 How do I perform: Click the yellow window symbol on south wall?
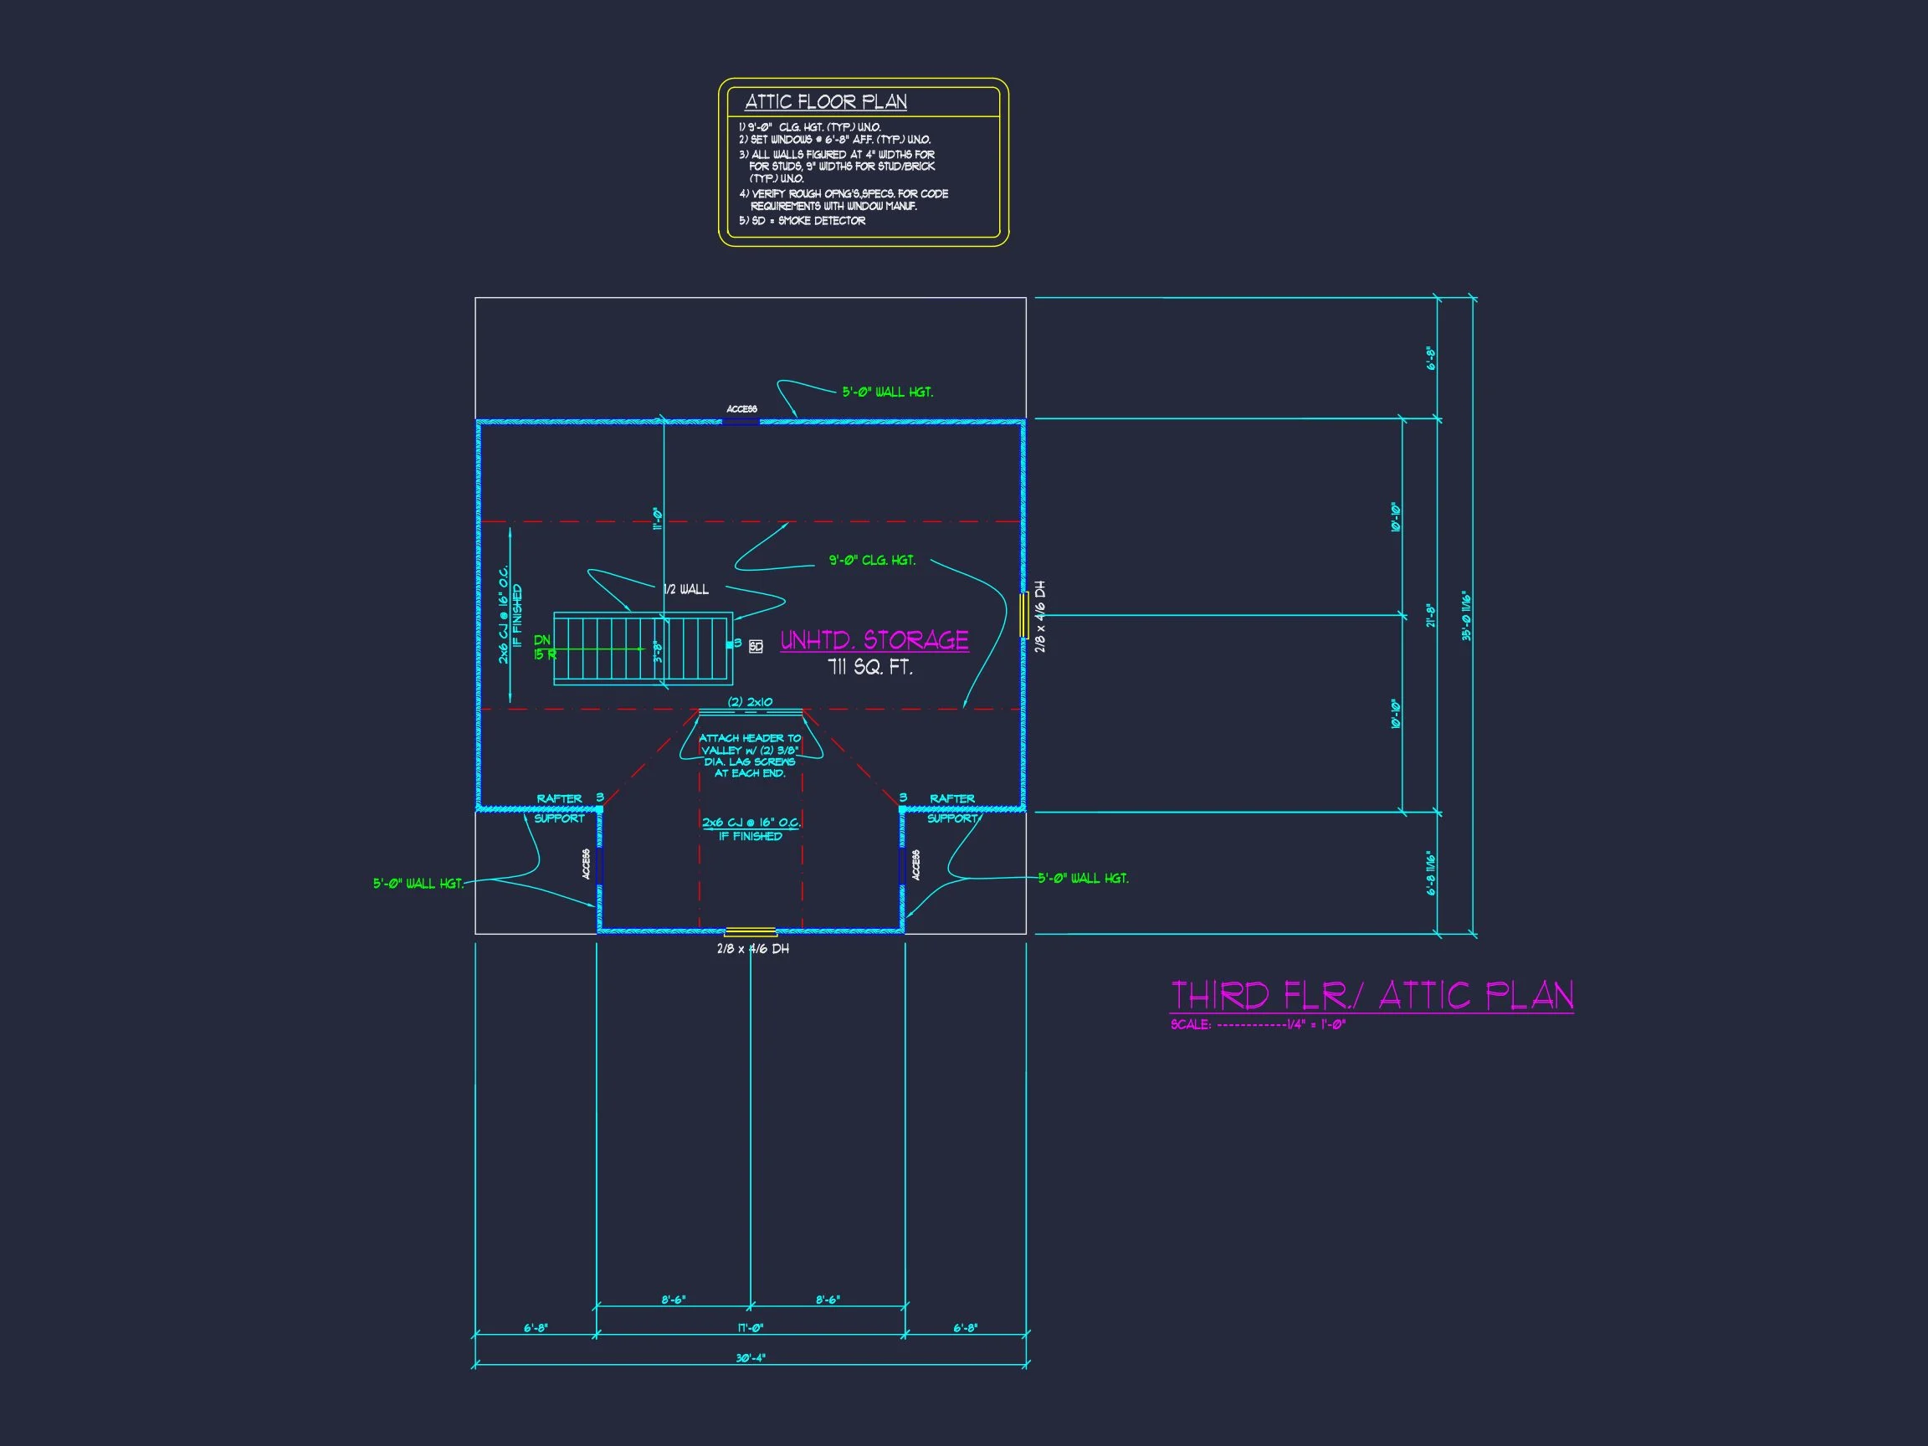[751, 931]
